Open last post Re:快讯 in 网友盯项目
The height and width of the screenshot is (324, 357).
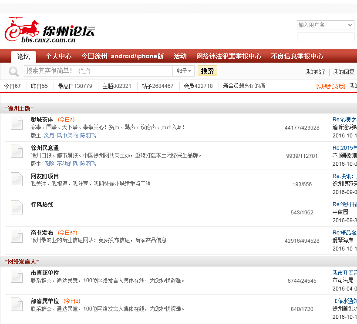pyautogui.click(x=344, y=176)
